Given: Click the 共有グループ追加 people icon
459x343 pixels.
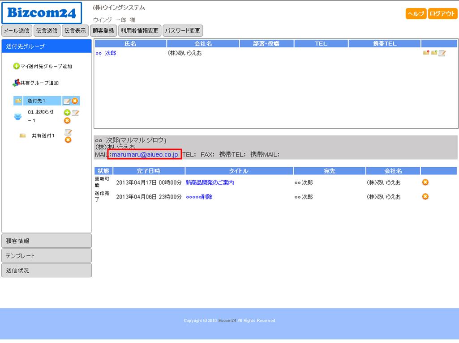Looking at the screenshot, I should pos(17,83).
